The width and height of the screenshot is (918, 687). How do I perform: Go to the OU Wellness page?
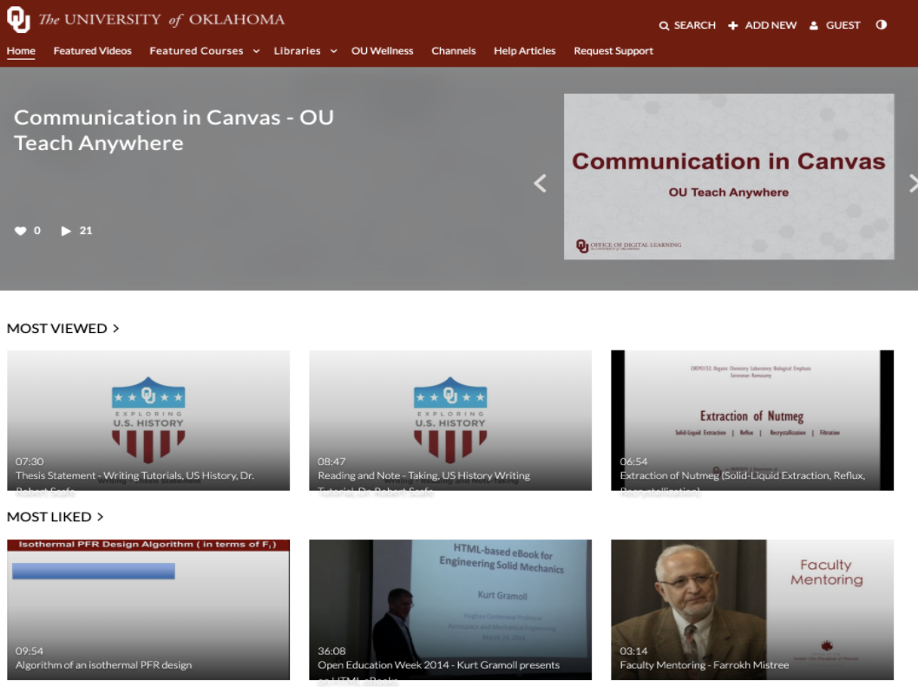(x=383, y=51)
